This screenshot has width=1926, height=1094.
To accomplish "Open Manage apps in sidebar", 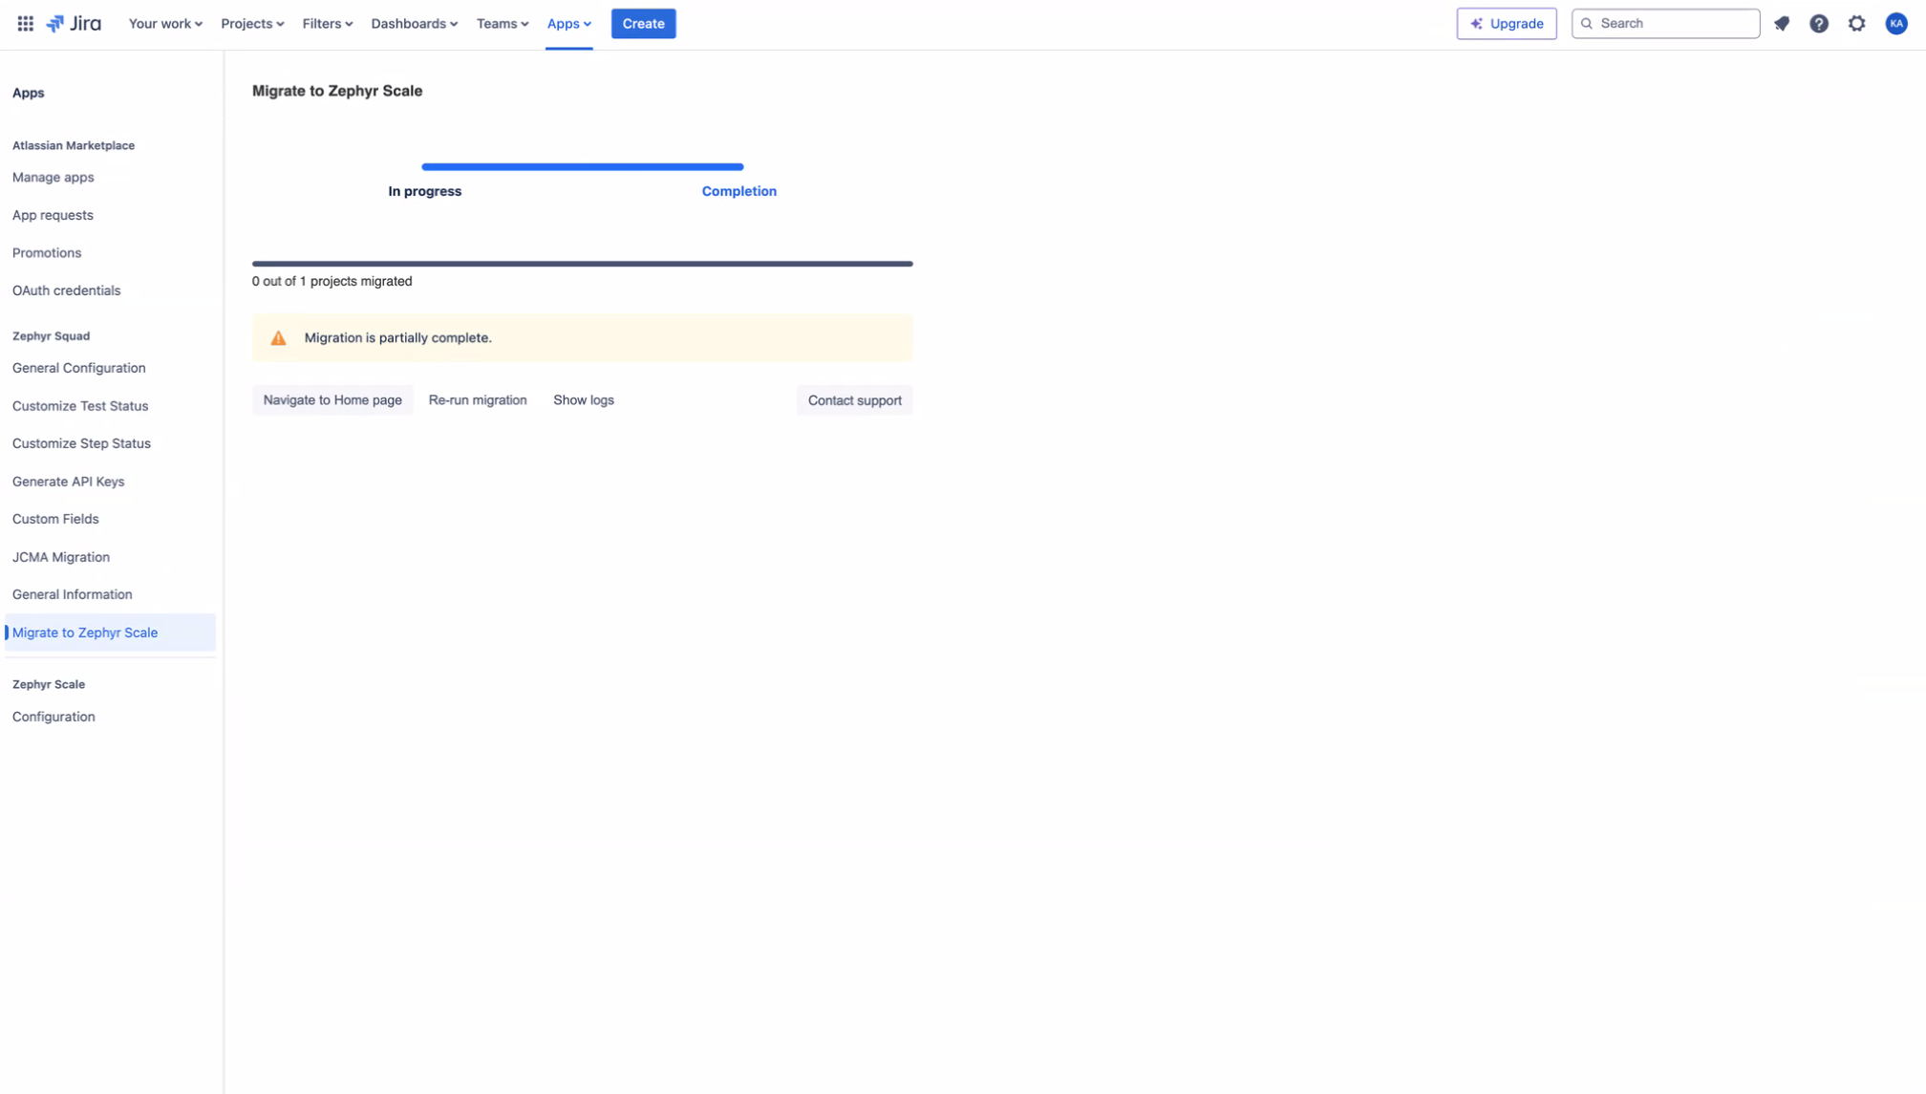I will click(x=53, y=178).
